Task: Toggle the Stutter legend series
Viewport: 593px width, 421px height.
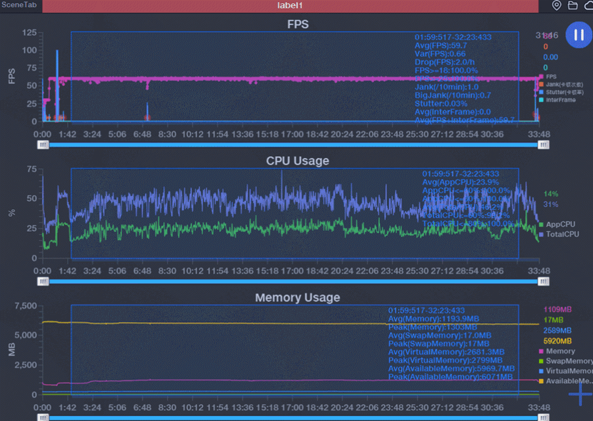Action: coord(561,92)
